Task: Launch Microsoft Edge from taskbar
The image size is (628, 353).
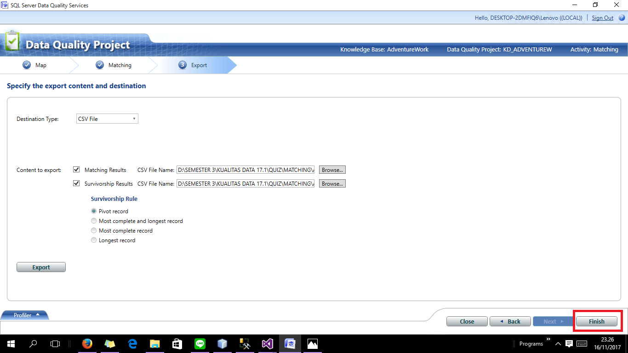Action: (x=132, y=343)
